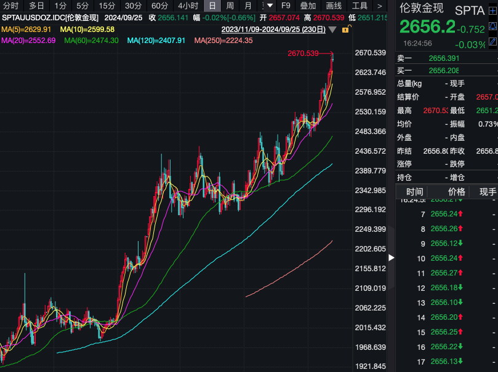498x372 pixels.
Task: Open the 画线 drawing tool
Action: [x=334, y=6]
